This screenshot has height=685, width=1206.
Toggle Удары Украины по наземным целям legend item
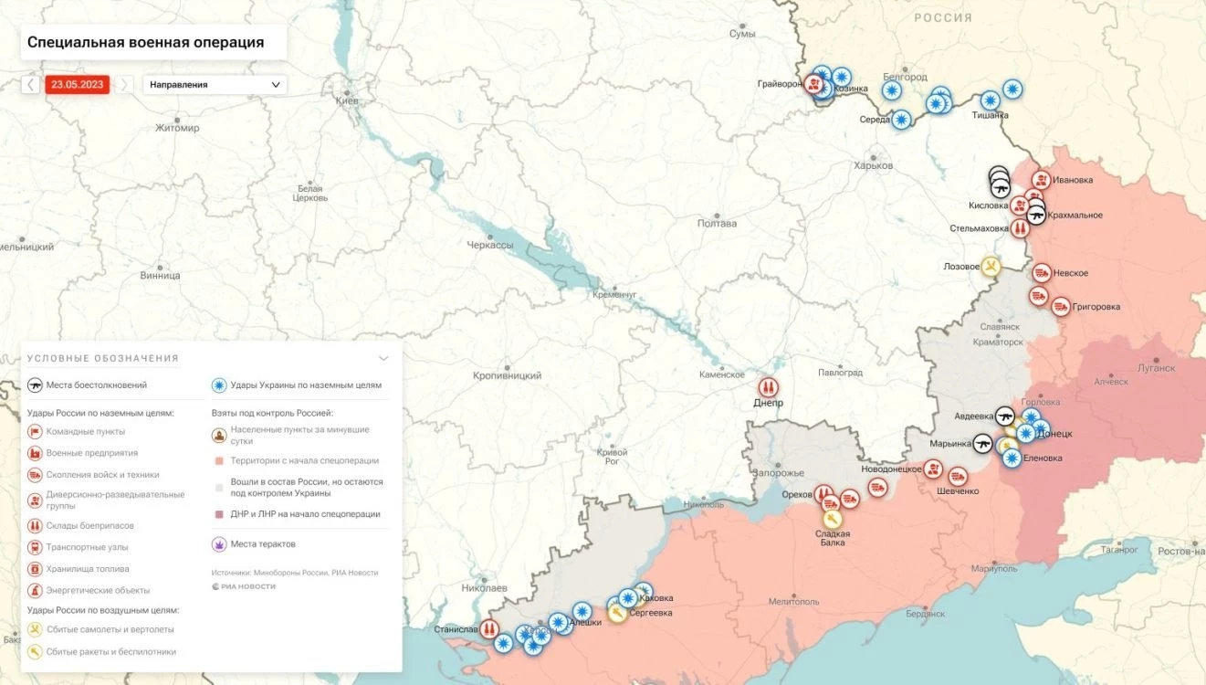click(296, 385)
